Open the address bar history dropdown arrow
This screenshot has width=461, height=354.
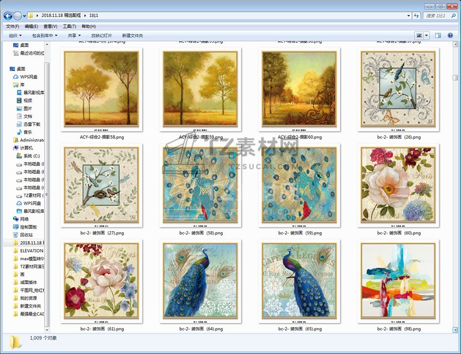pos(409,16)
